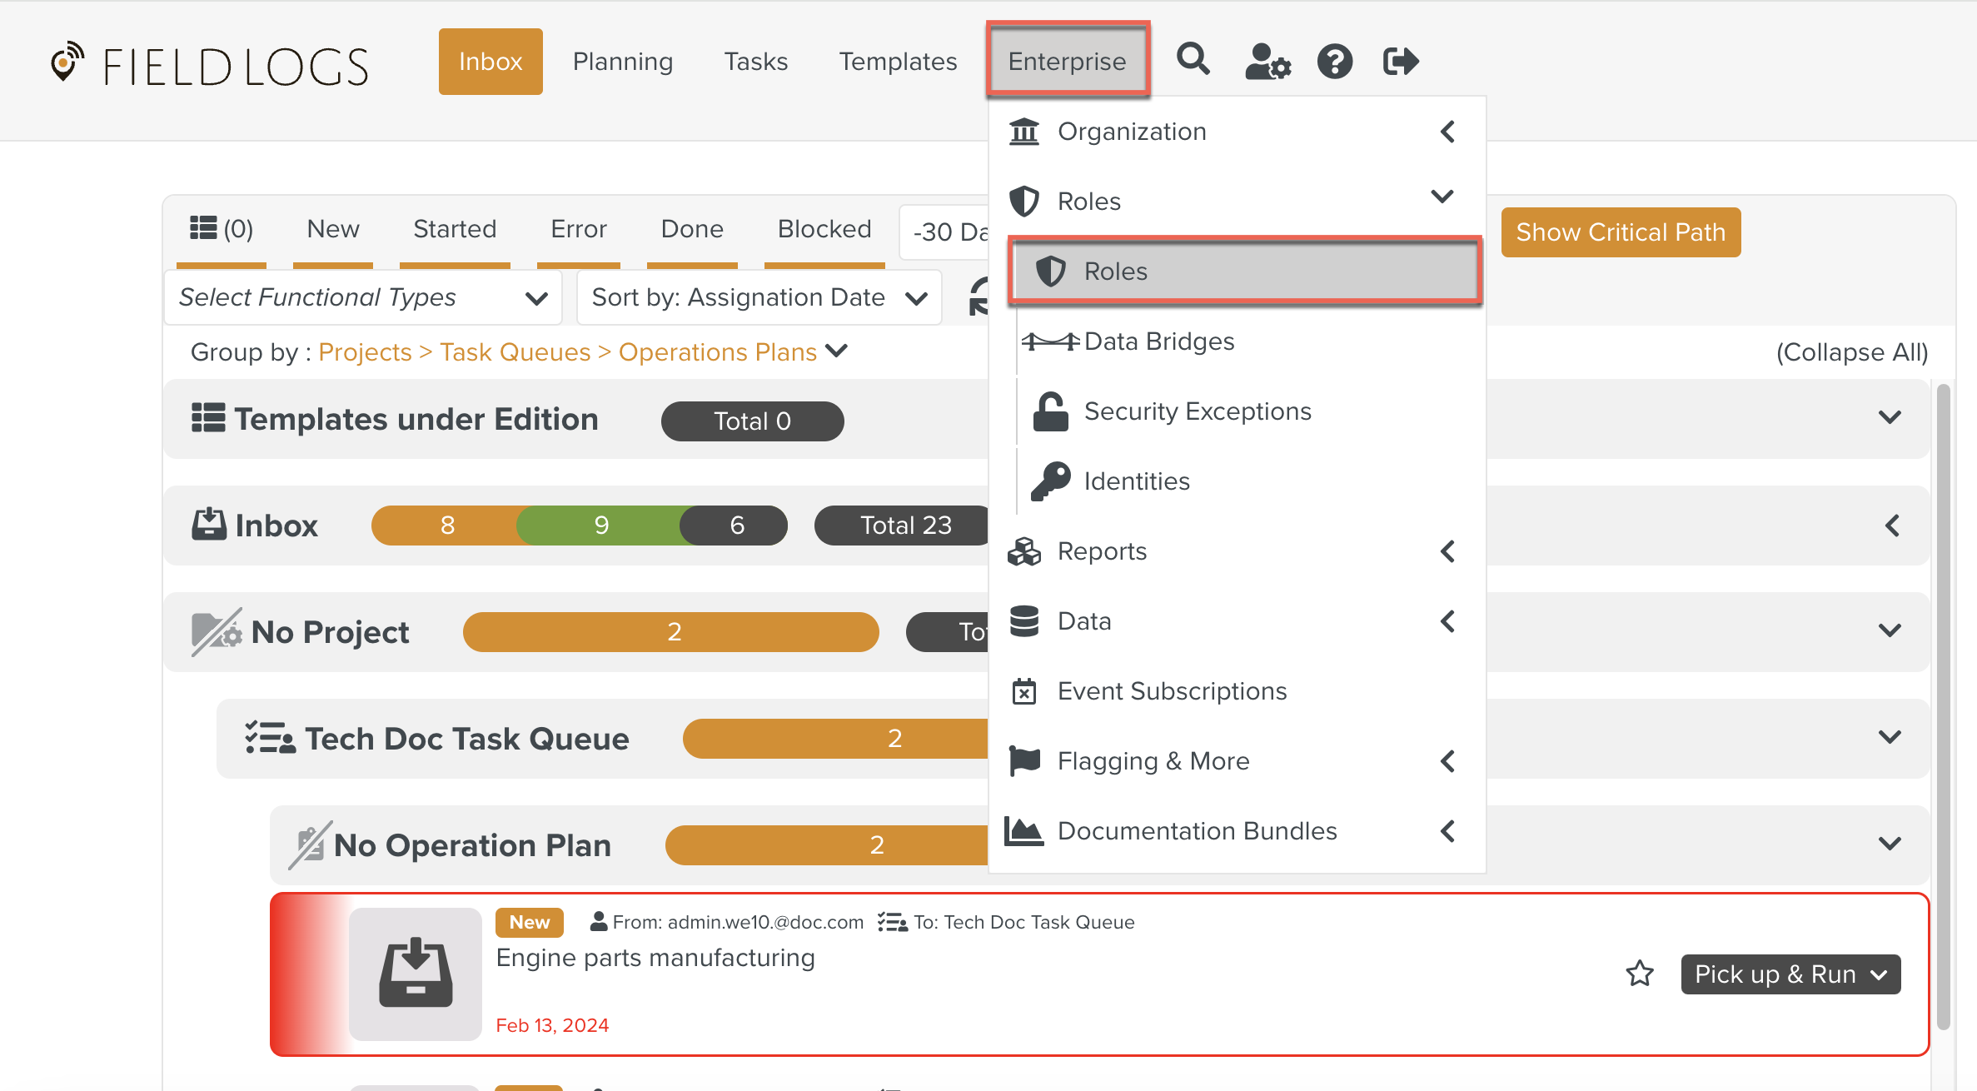
Task: Open Pick up & Run dropdown
Action: click(1790, 974)
